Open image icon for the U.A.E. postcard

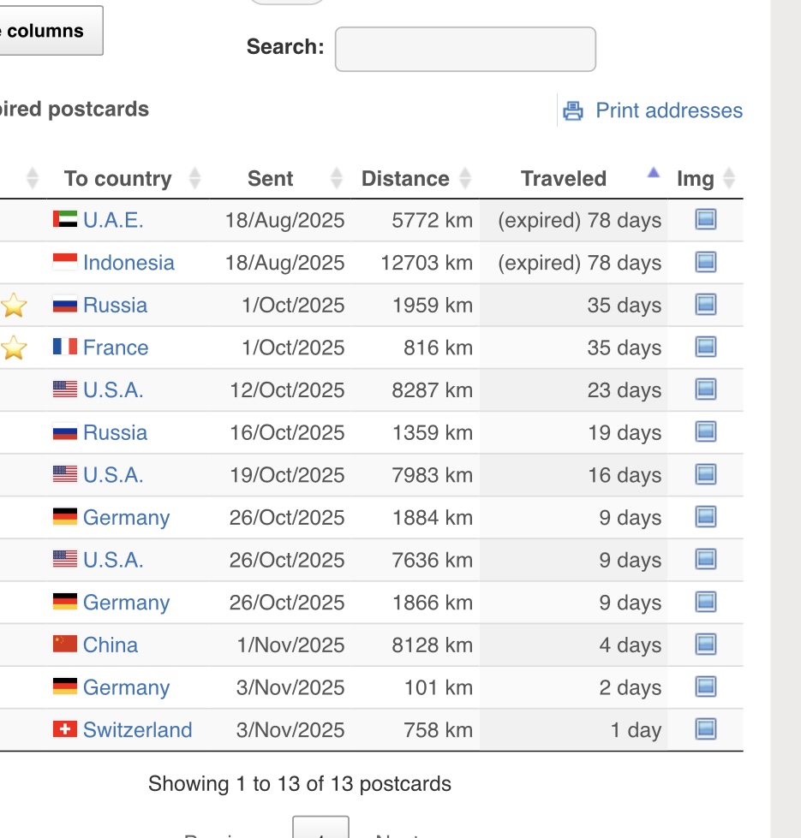[705, 220]
